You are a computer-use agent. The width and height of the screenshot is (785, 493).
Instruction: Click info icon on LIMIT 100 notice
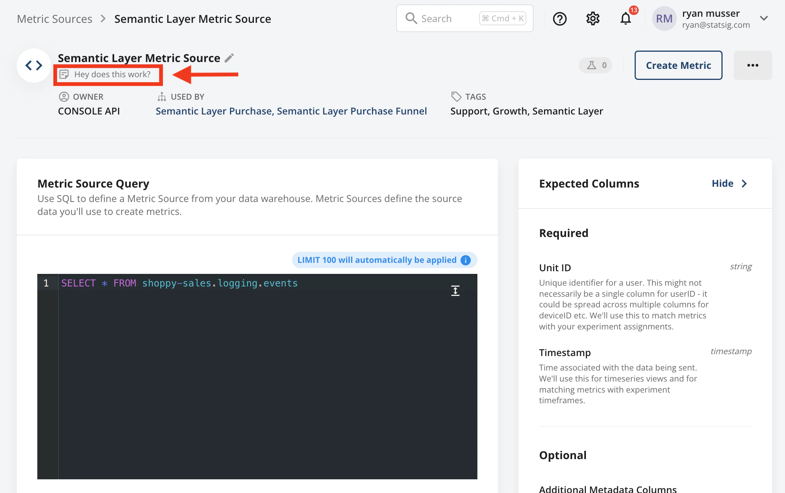[x=466, y=260]
